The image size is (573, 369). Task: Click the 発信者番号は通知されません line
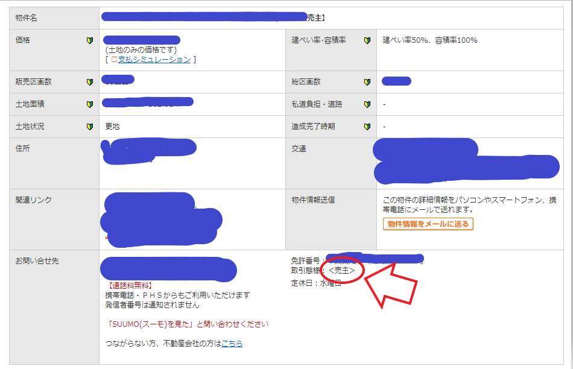153,304
